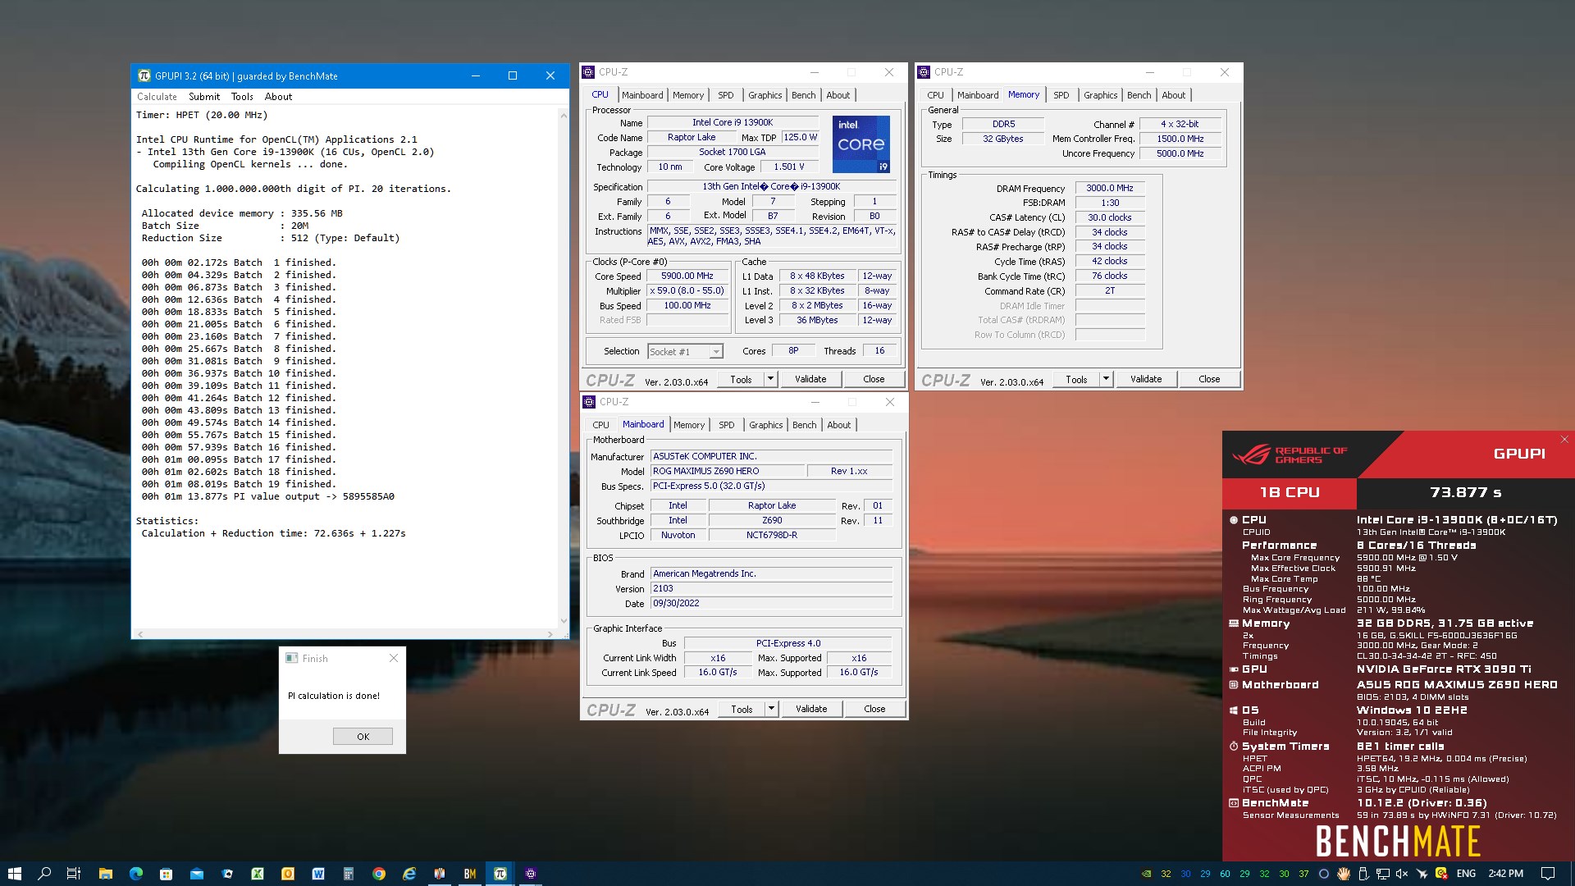Viewport: 1575px width, 886px height.
Task: Click the BIOS version 2103 field
Action: click(x=771, y=588)
